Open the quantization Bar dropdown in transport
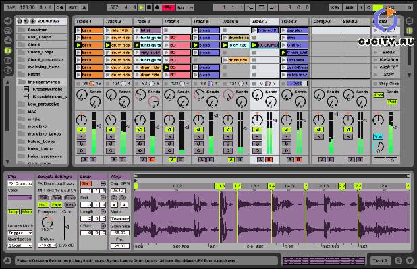The height and width of the screenshot is (269, 417). point(186,7)
